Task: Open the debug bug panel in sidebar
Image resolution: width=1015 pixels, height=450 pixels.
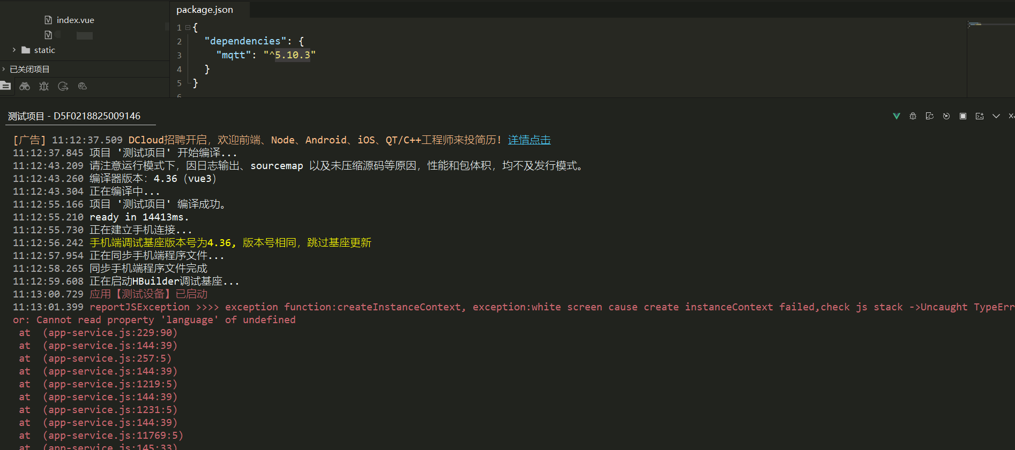Action: 44,86
